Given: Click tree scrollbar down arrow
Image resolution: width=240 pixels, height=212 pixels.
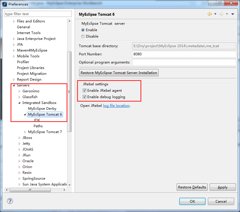Looking at the screenshot, I should click(x=69, y=185).
